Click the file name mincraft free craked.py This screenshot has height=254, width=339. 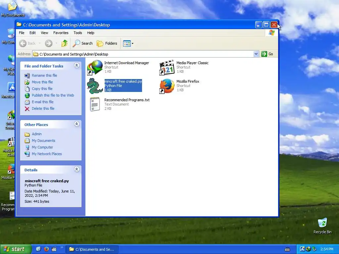click(x=123, y=81)
